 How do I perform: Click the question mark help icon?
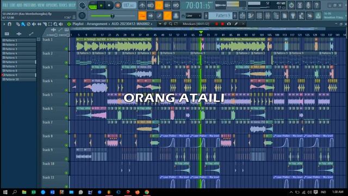(x=316, y=5)
